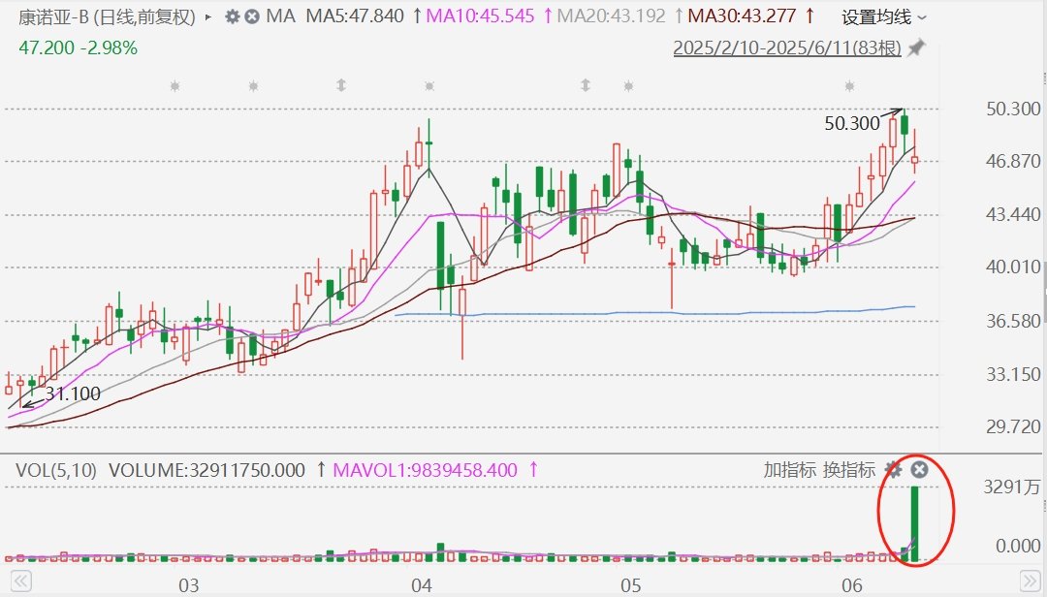
Task: Remove the MA indicator using its X icon
Action: pos(252,17)
